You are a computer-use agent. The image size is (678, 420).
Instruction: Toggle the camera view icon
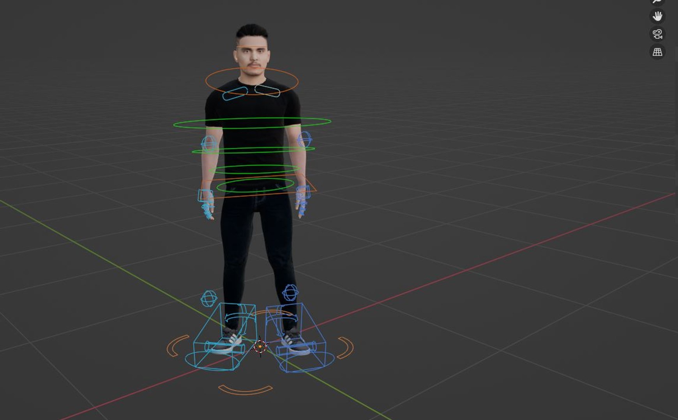click(657, 34)
